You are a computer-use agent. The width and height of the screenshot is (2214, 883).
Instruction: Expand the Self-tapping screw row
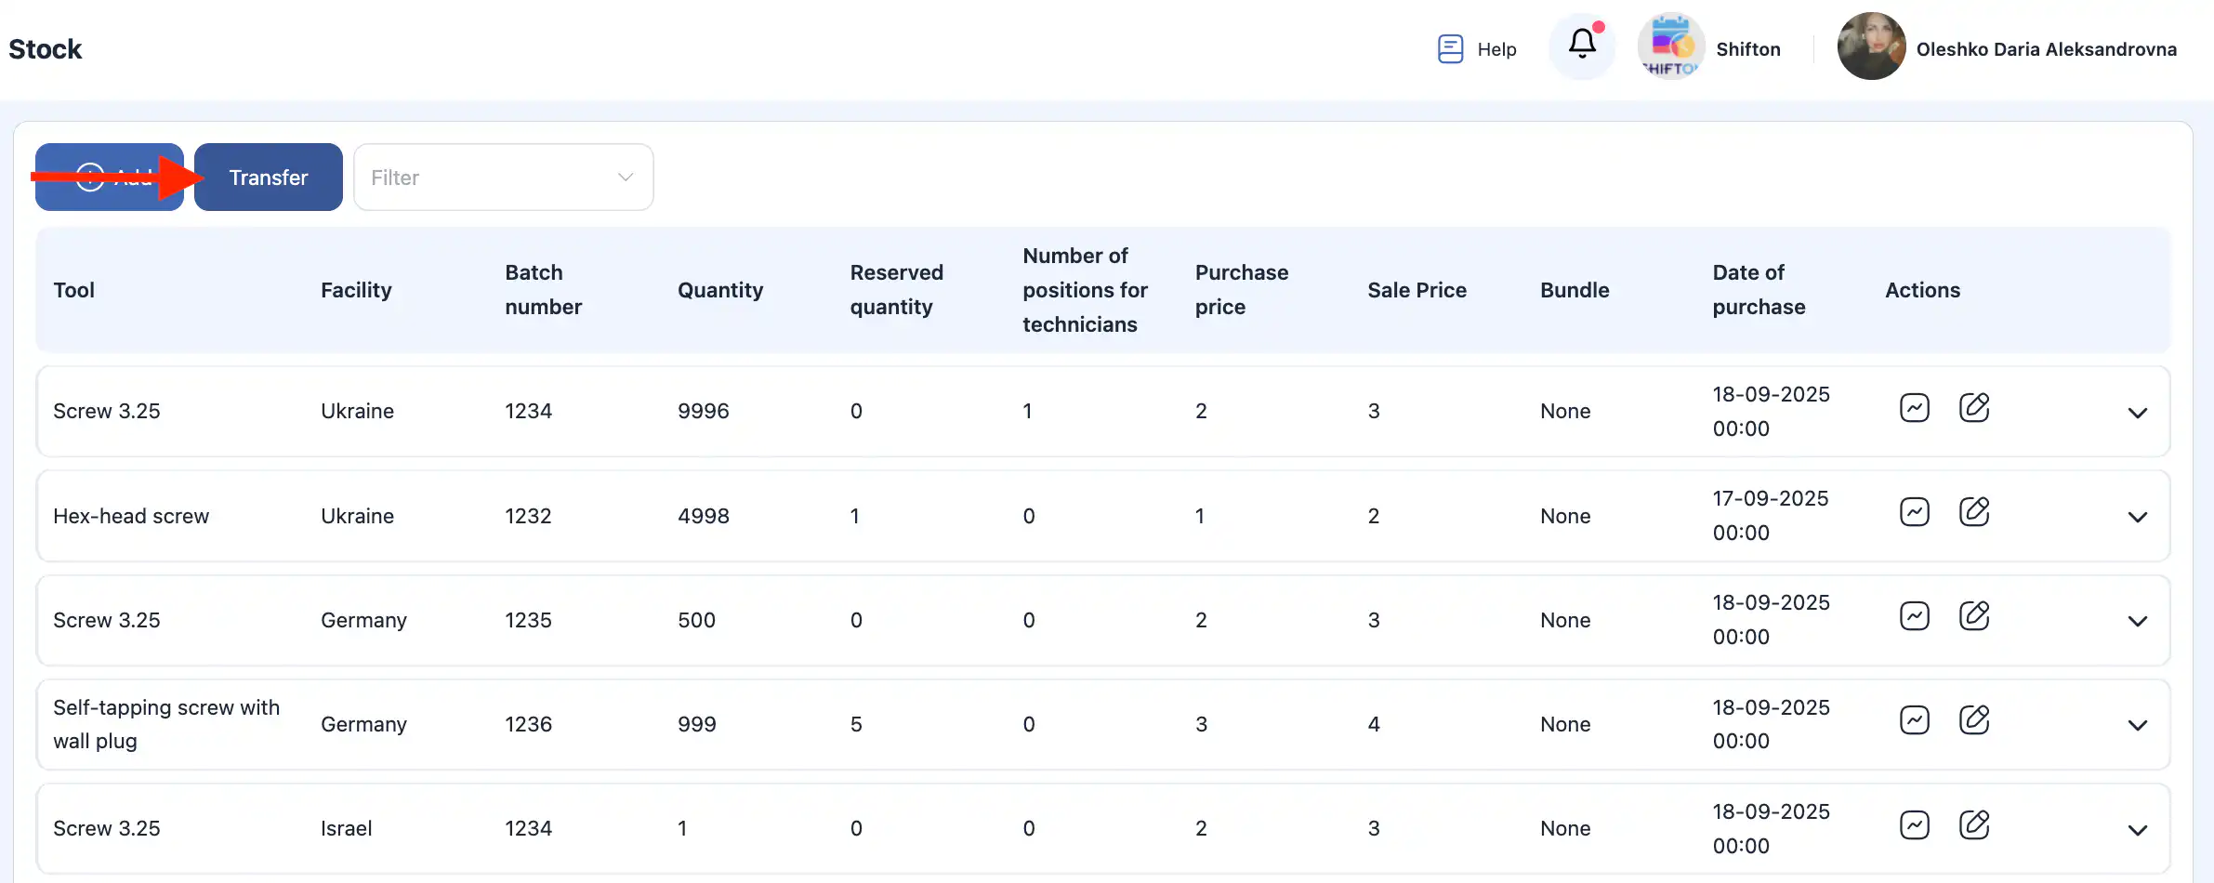tap(2137, 725)
